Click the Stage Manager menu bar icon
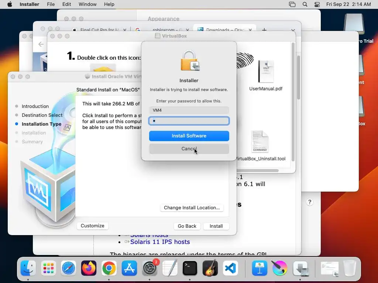This screenshot has height=283, width=378. click(292, 4)
